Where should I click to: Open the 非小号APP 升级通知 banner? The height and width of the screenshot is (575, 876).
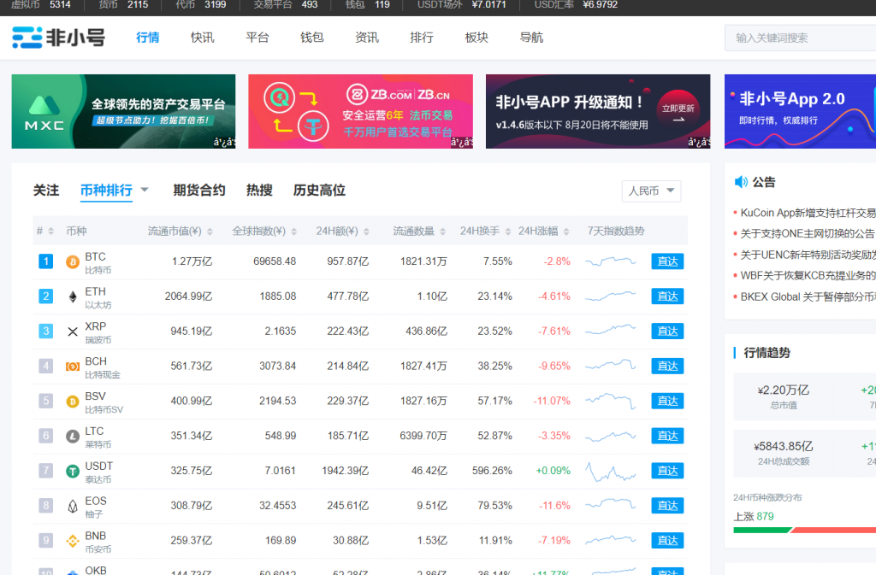pyautogui.click(x=598, y=112)
